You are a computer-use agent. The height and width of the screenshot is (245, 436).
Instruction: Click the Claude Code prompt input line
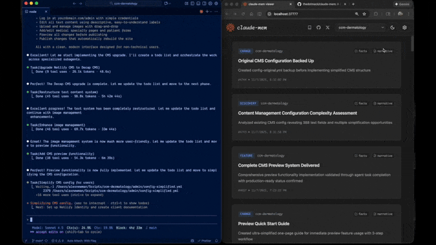[122, 219]
